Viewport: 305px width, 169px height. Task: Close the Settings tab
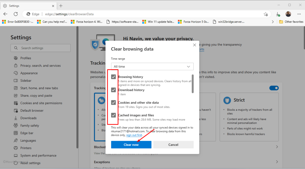coord(53,6)
